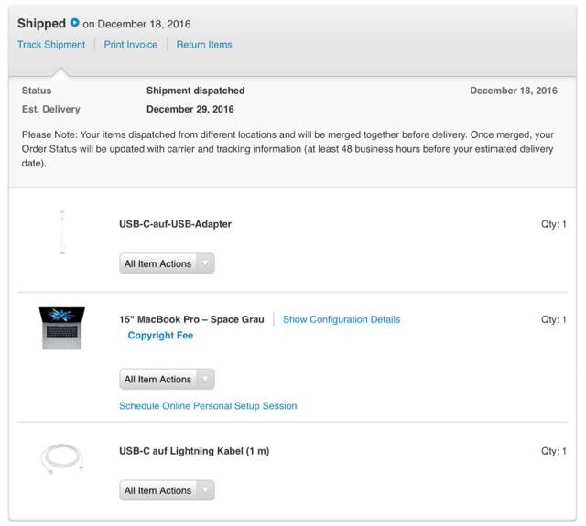Open the Return Items link
This screenshot has width=586, height=526.
(204, 45)
